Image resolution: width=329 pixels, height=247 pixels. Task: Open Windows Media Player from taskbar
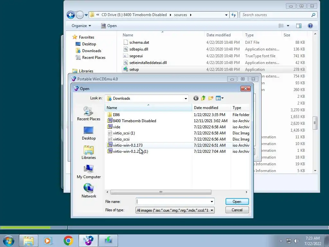pyautogui.click(x=48, y=241)
